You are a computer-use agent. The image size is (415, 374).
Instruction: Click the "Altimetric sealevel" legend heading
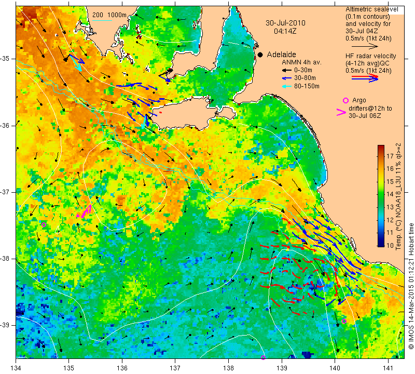[371, 9]
